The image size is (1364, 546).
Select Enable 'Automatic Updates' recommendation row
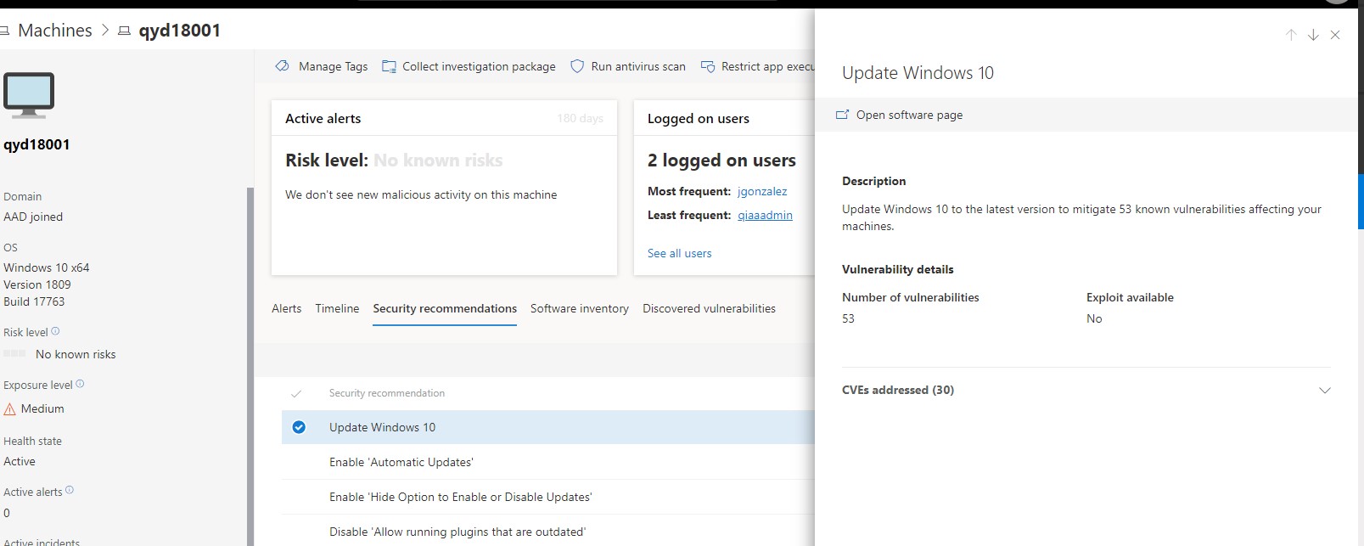click(x=548, y=462)
